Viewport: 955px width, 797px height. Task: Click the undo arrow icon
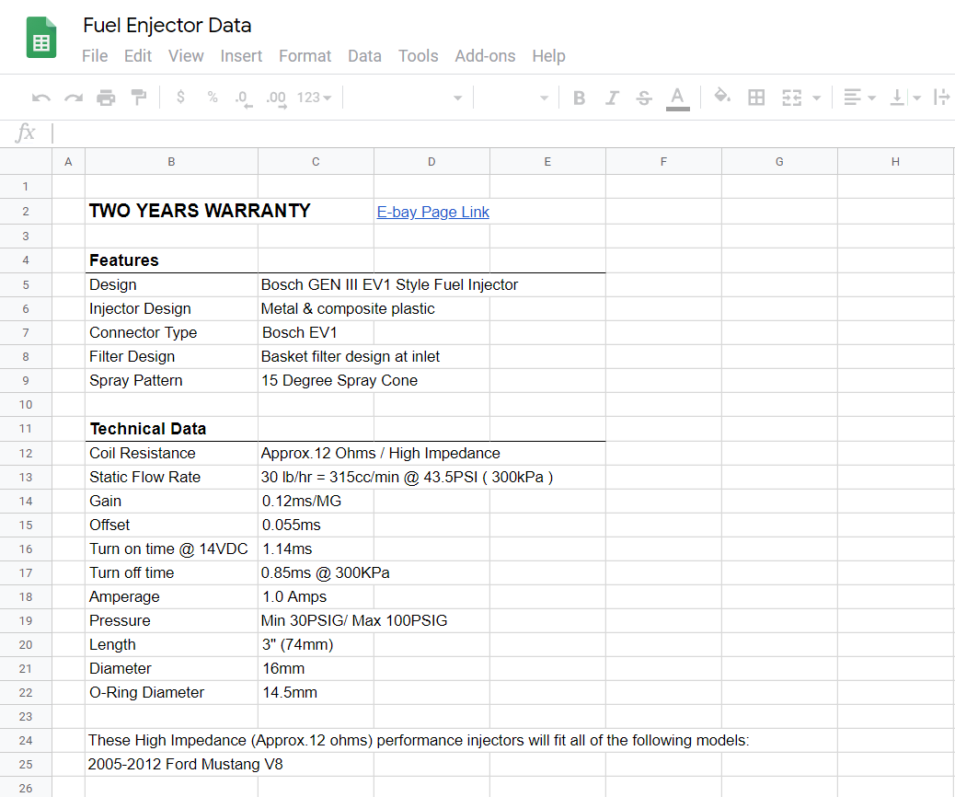pos(41,98)
